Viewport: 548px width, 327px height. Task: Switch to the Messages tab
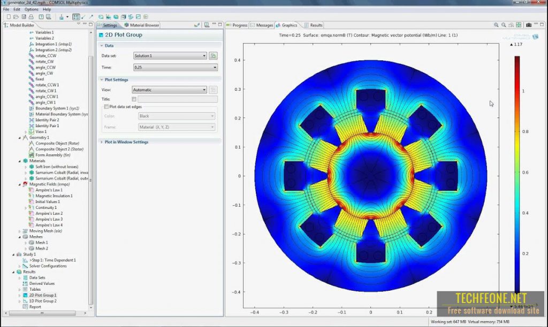(262, 25)
